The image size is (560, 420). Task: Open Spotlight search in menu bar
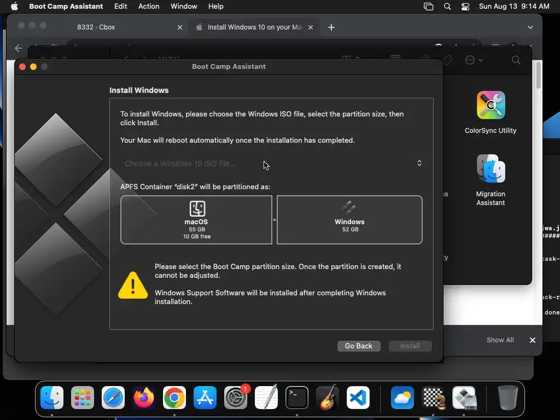447,7
